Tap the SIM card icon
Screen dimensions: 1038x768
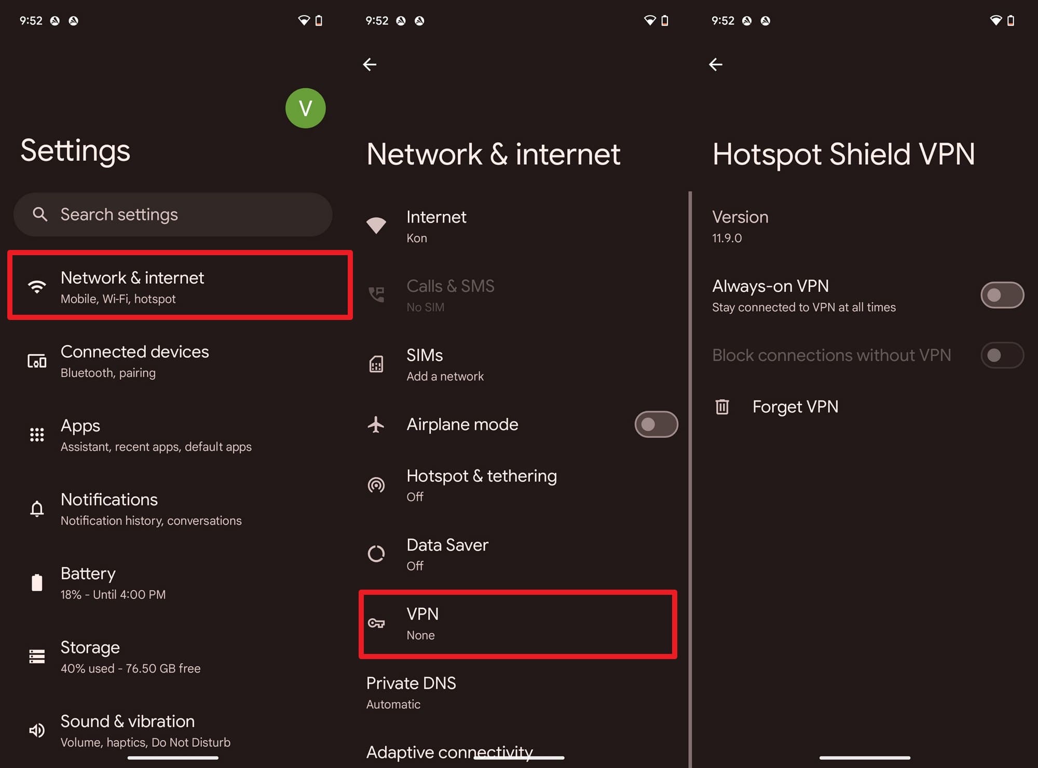[376, 364]
